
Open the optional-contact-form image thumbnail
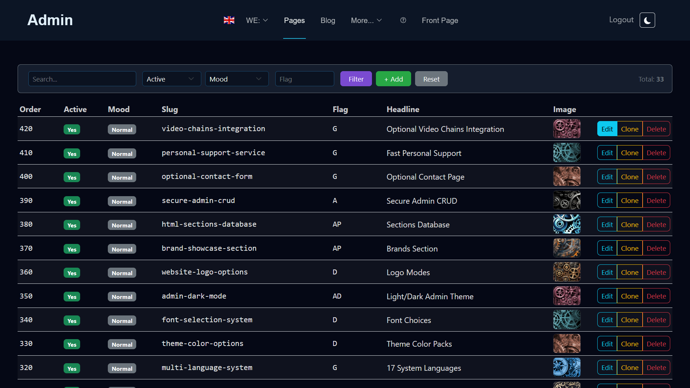tap(567, 176)
